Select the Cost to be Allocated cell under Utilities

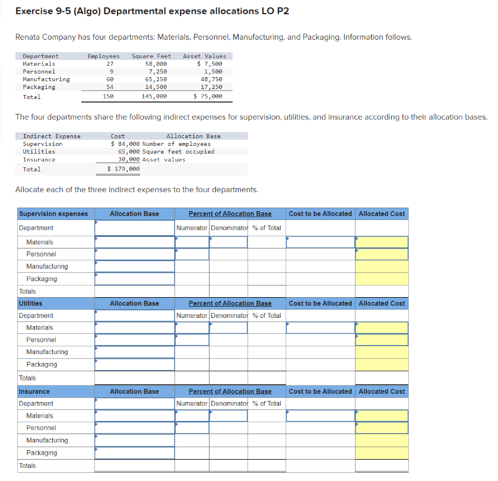point(320,327)
